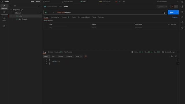
Task: Open the Authorization request tab
Action: [55, 17]
